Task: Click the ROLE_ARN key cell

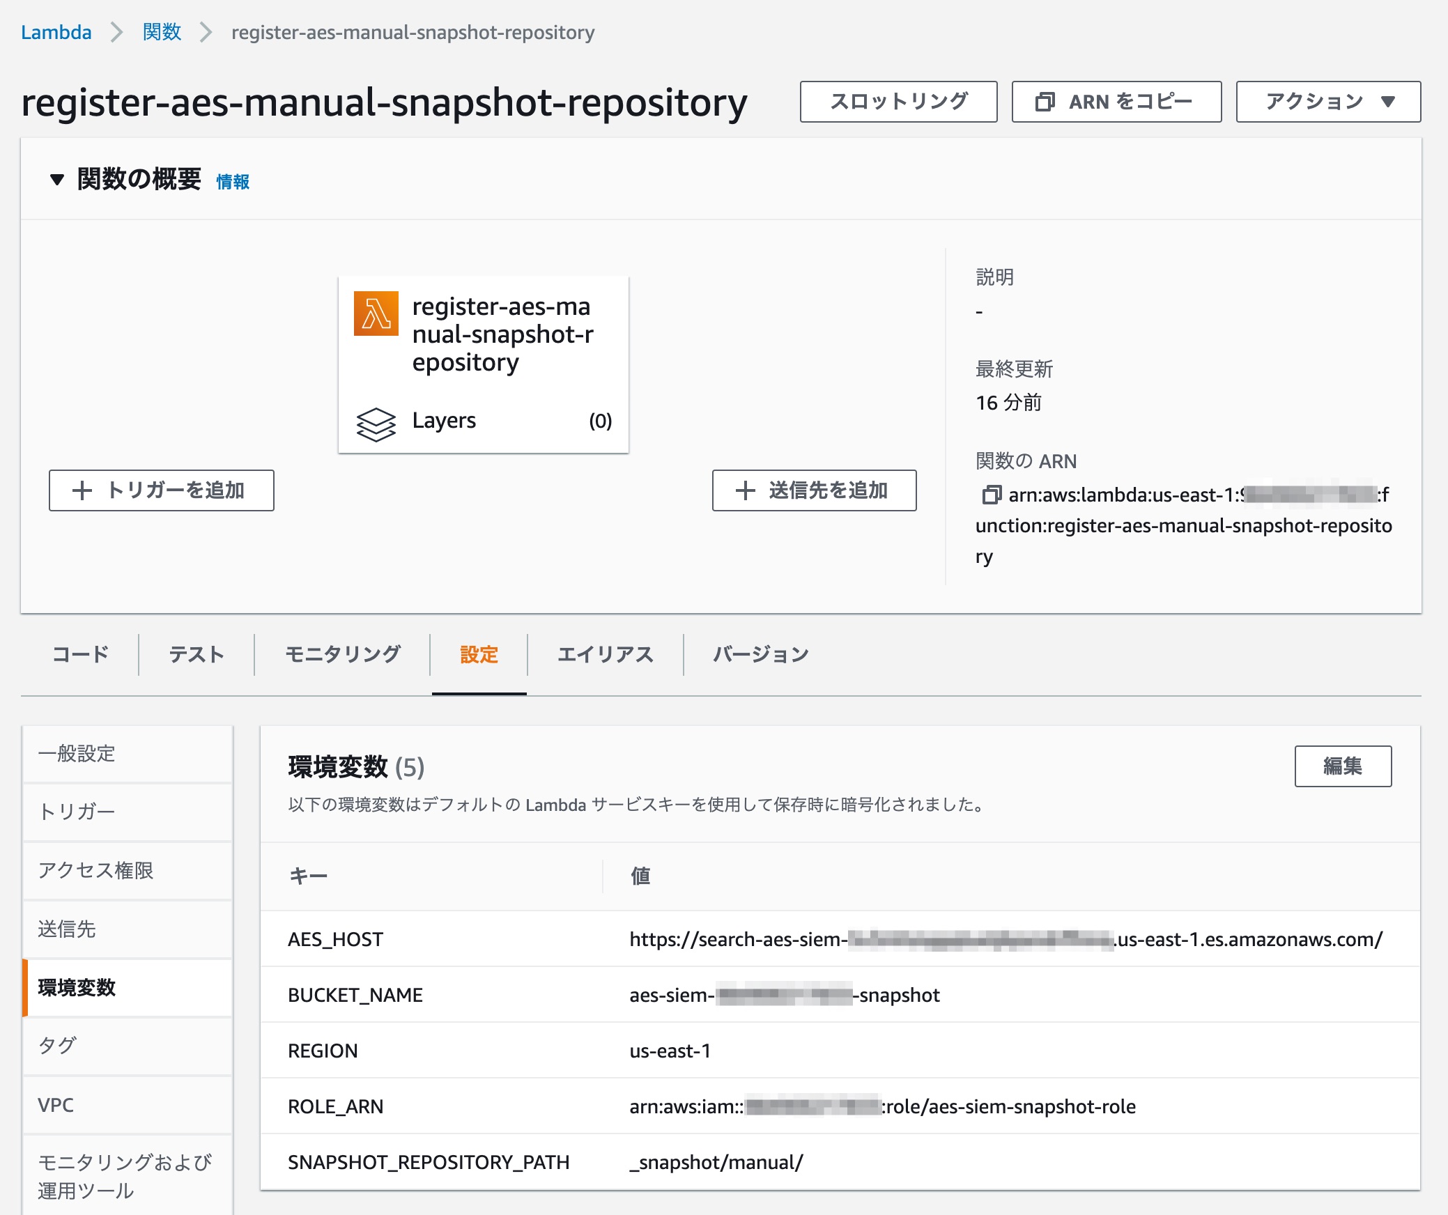Action: (335, 1106)
